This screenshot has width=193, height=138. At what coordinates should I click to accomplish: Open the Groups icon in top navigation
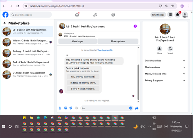(113, 15)
